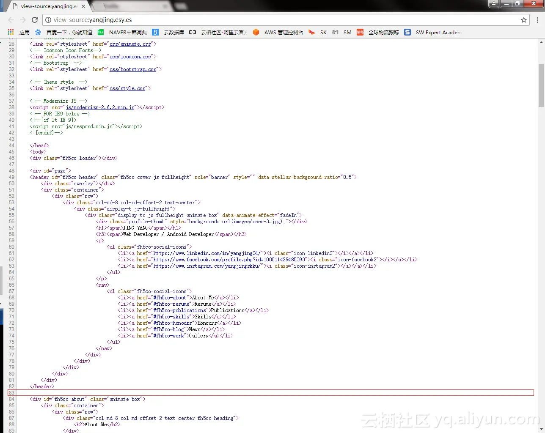
Task: Click the #fh5co-skills href text
Action: click(171, 317)
